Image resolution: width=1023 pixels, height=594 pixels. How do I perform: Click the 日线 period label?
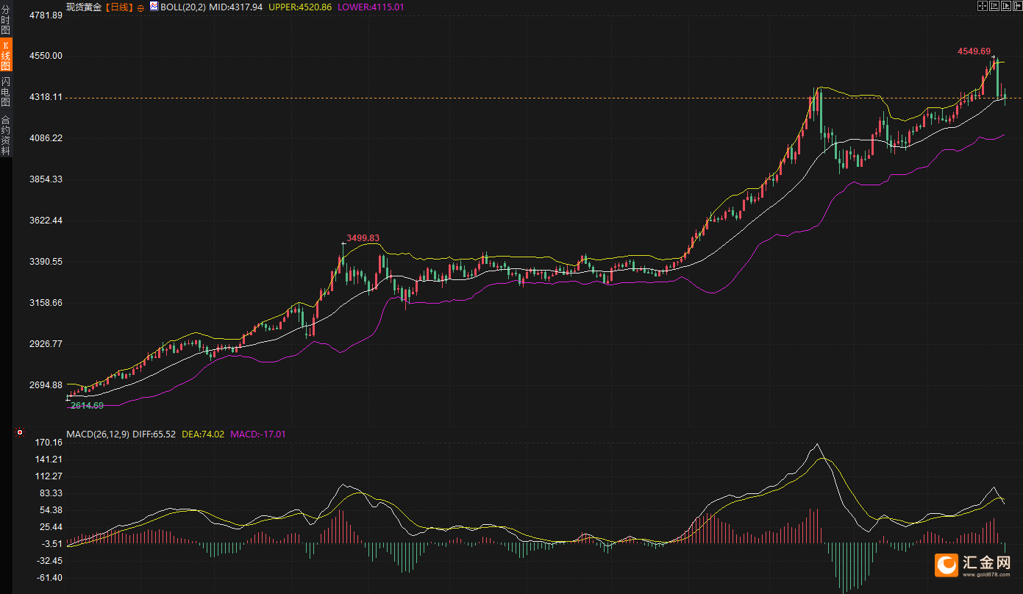click(119, 7)
